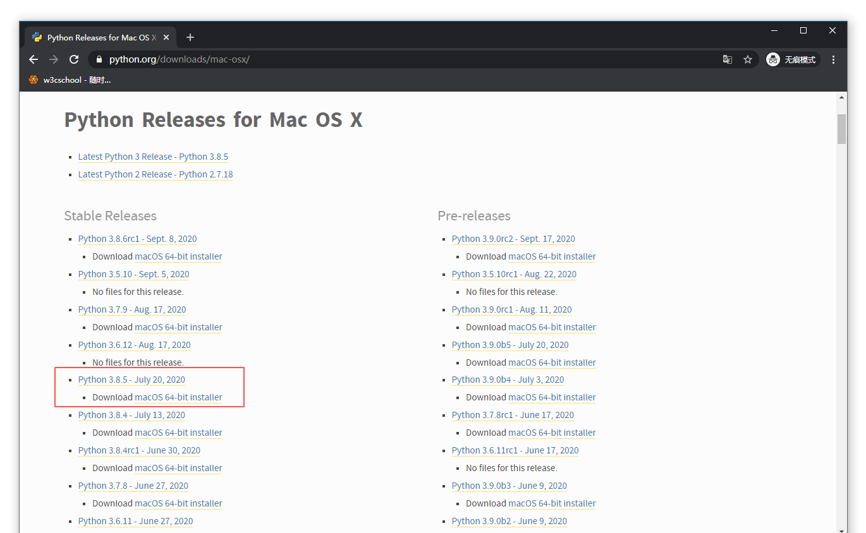Open Python 3.7.9 - Aug. 17, 2020 link

click(132, 309)
